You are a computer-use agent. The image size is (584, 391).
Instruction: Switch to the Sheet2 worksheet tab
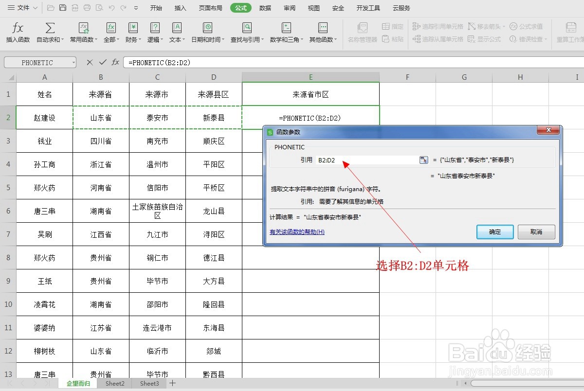pyautogui.click(x=115, y=384)
